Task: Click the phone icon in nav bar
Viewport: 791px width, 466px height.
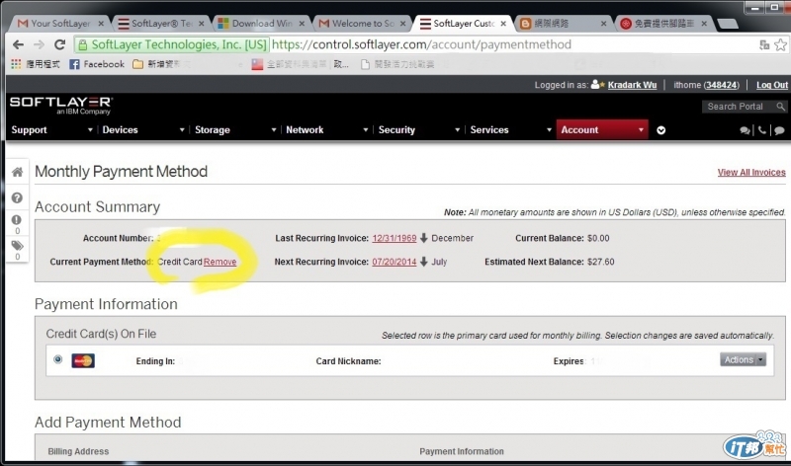Action: point(761,130)
